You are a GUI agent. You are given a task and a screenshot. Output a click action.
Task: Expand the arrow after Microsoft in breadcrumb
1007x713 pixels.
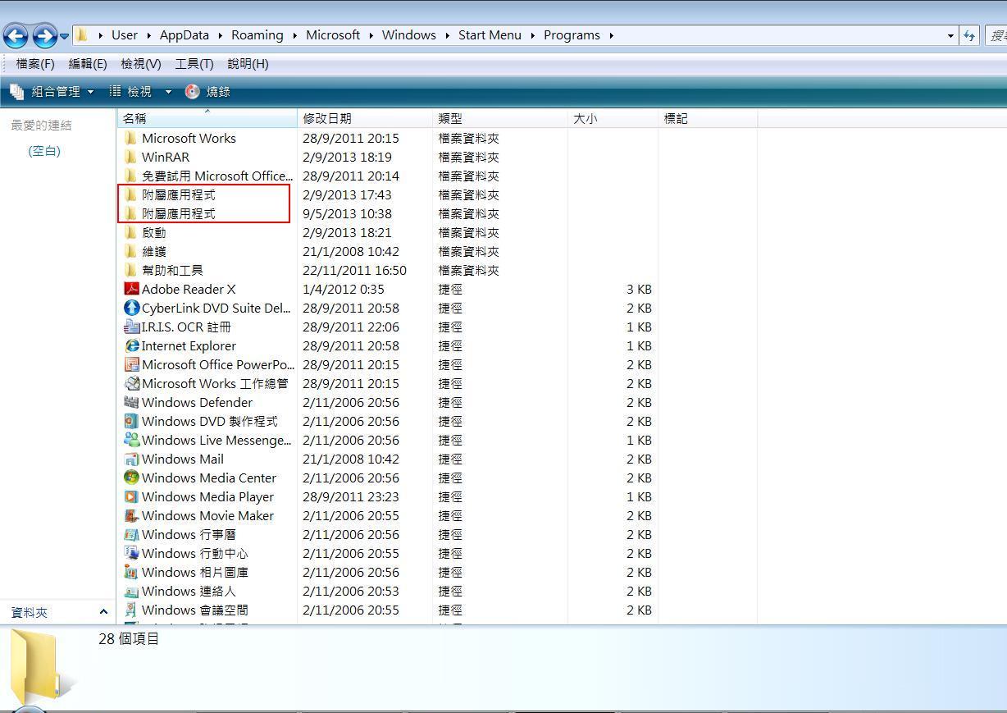tap(371, 35)
